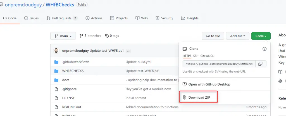Open the Hey you've got a module now commit
The width and height of the screenshot is (286, 116).
point(148,89)
